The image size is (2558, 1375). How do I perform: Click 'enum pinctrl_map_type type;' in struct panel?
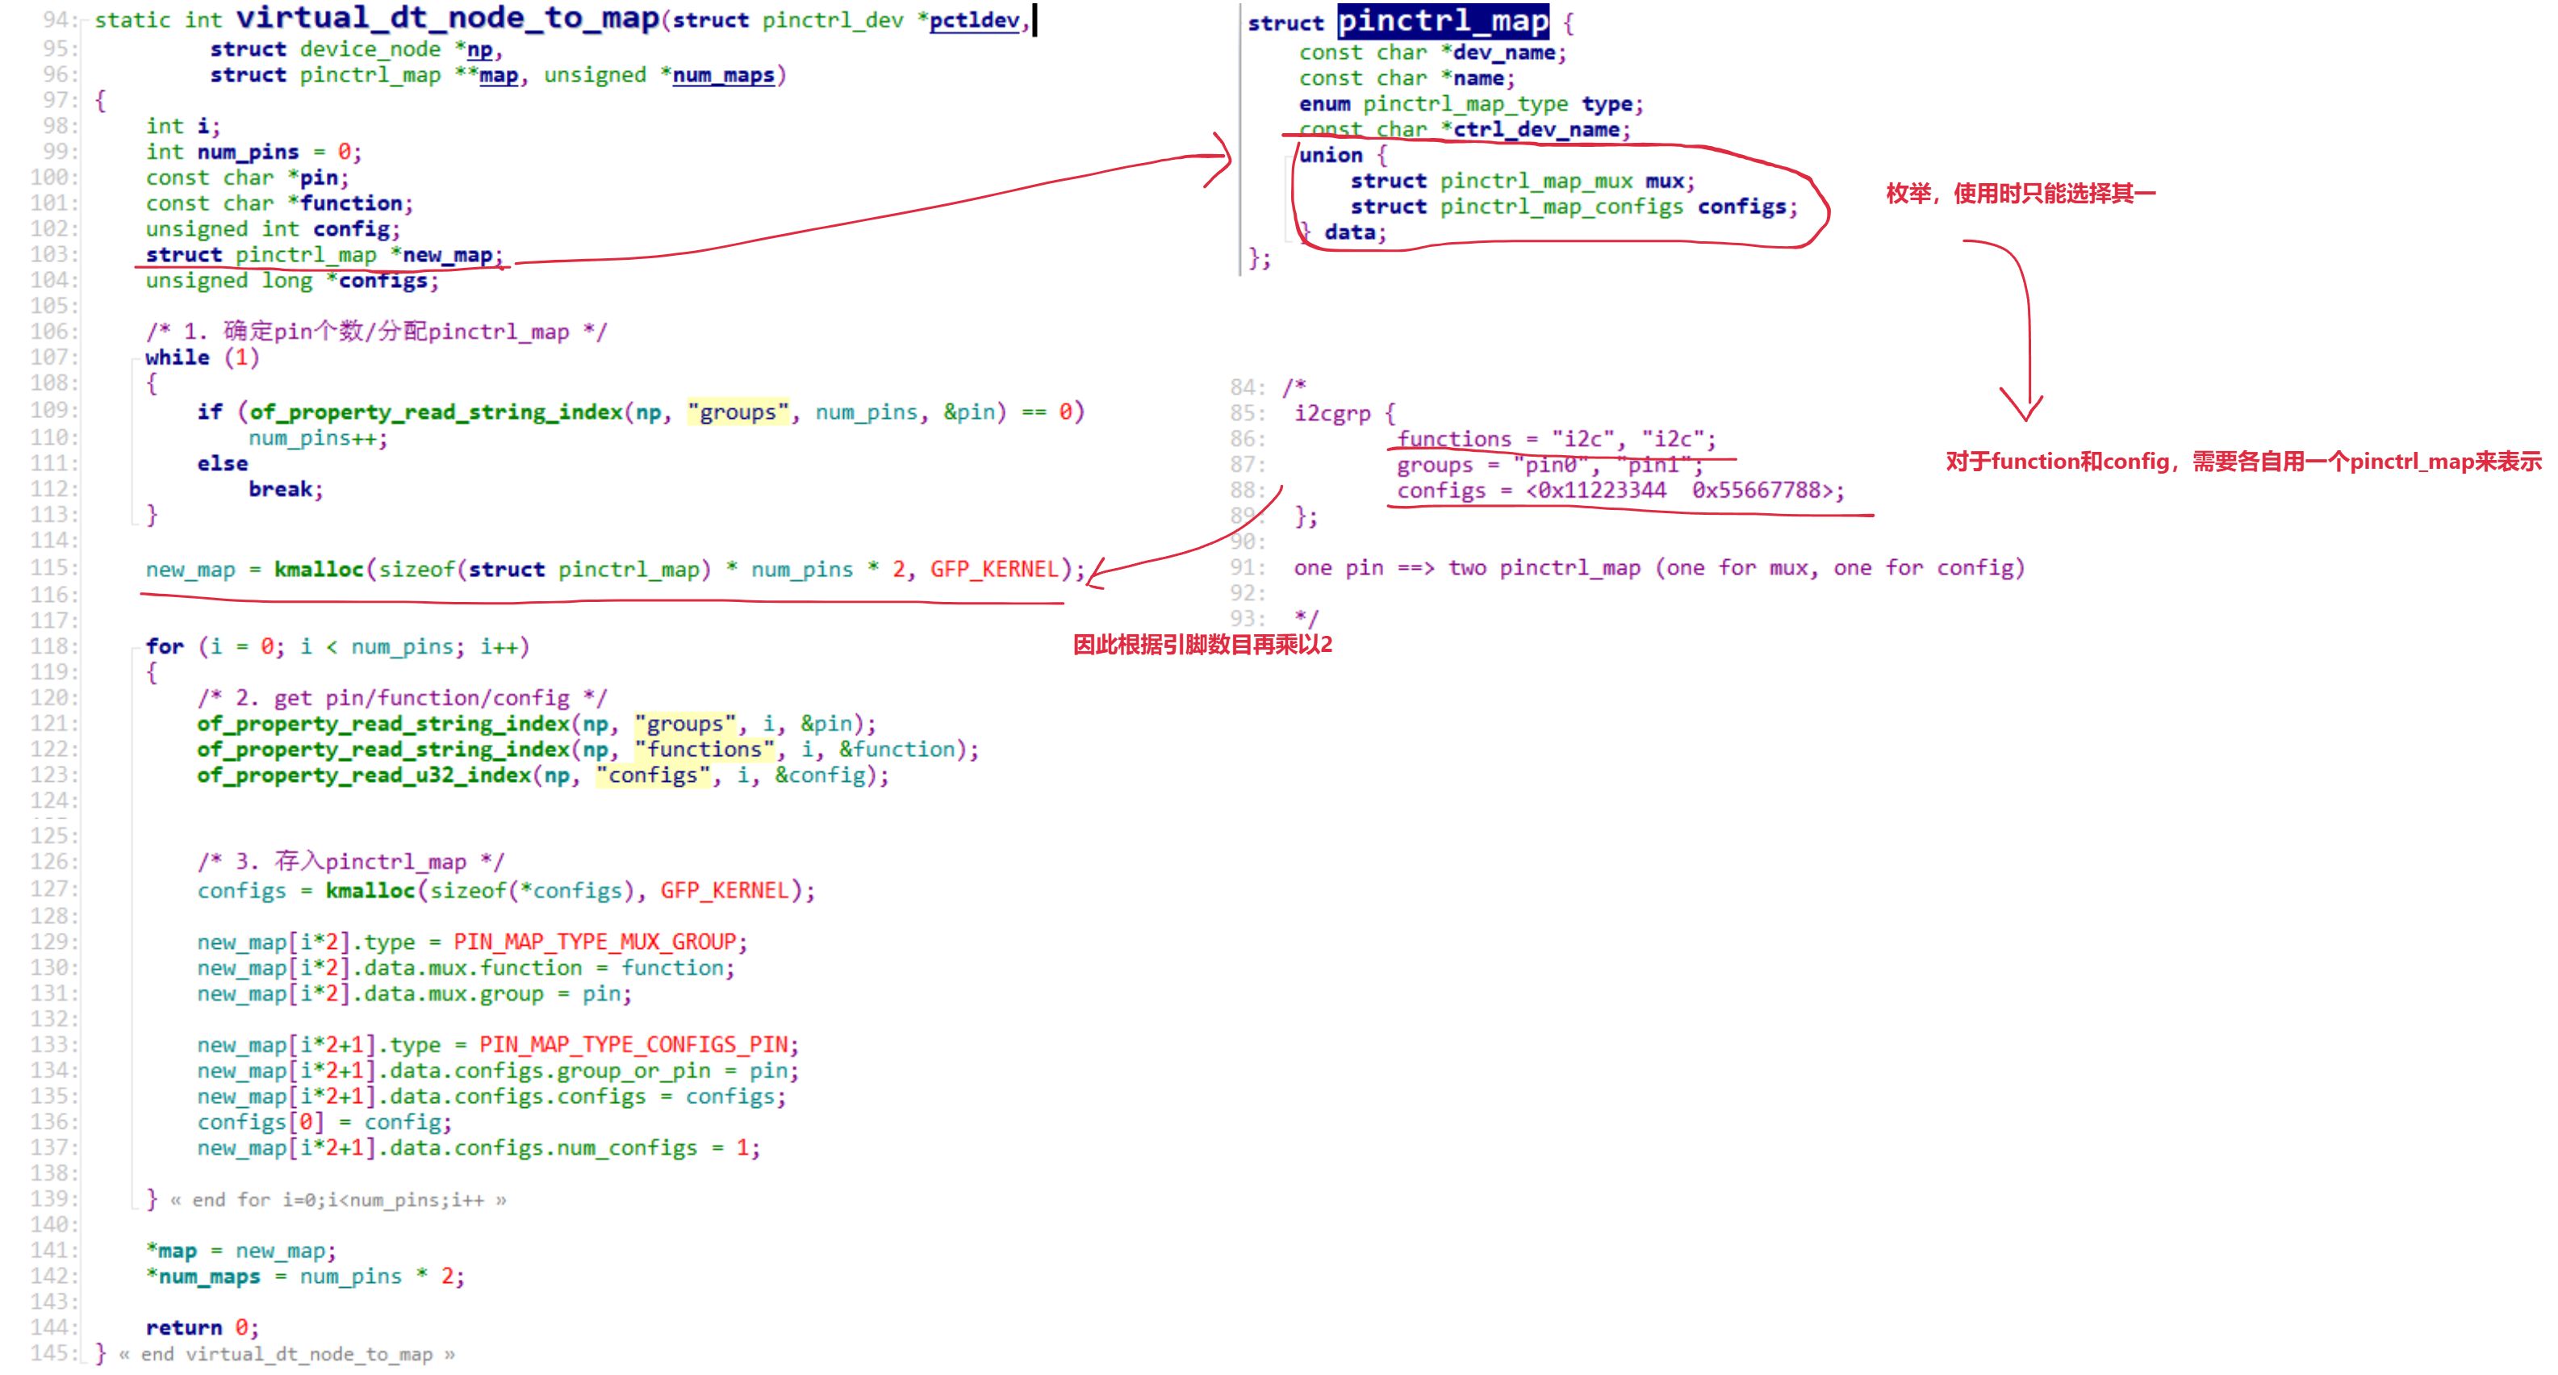[1471, 104]
